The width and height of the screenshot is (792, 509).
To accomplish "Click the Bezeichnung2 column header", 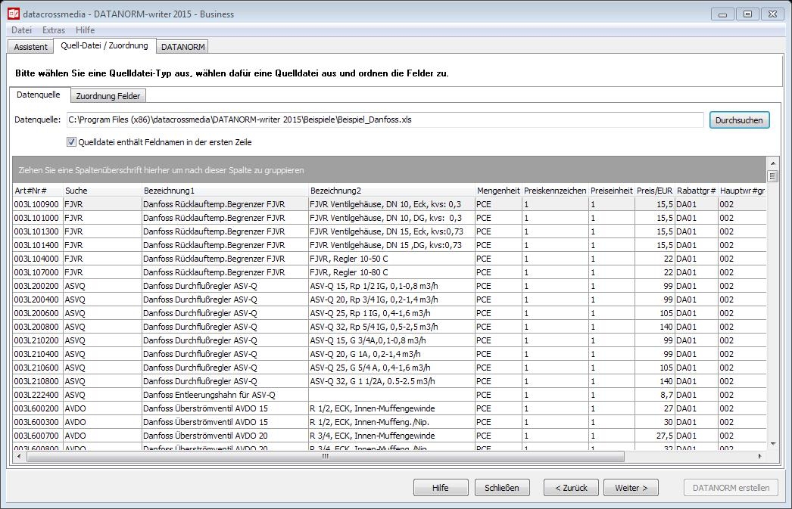I will pos(392,191).
